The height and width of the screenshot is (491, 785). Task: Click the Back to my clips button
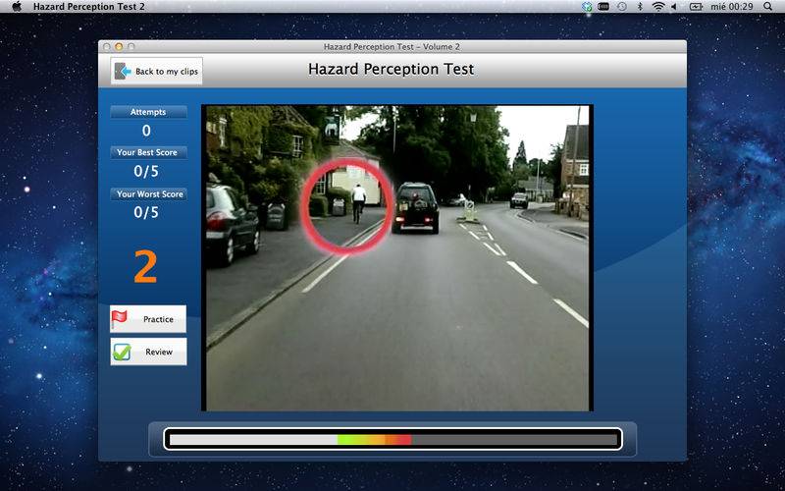pyautogui.click(x=157, y=71)
